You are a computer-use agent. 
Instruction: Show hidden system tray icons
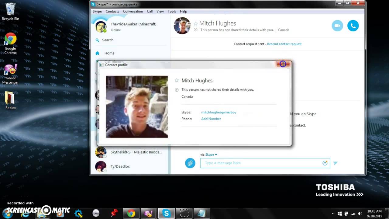click(332, 214)
